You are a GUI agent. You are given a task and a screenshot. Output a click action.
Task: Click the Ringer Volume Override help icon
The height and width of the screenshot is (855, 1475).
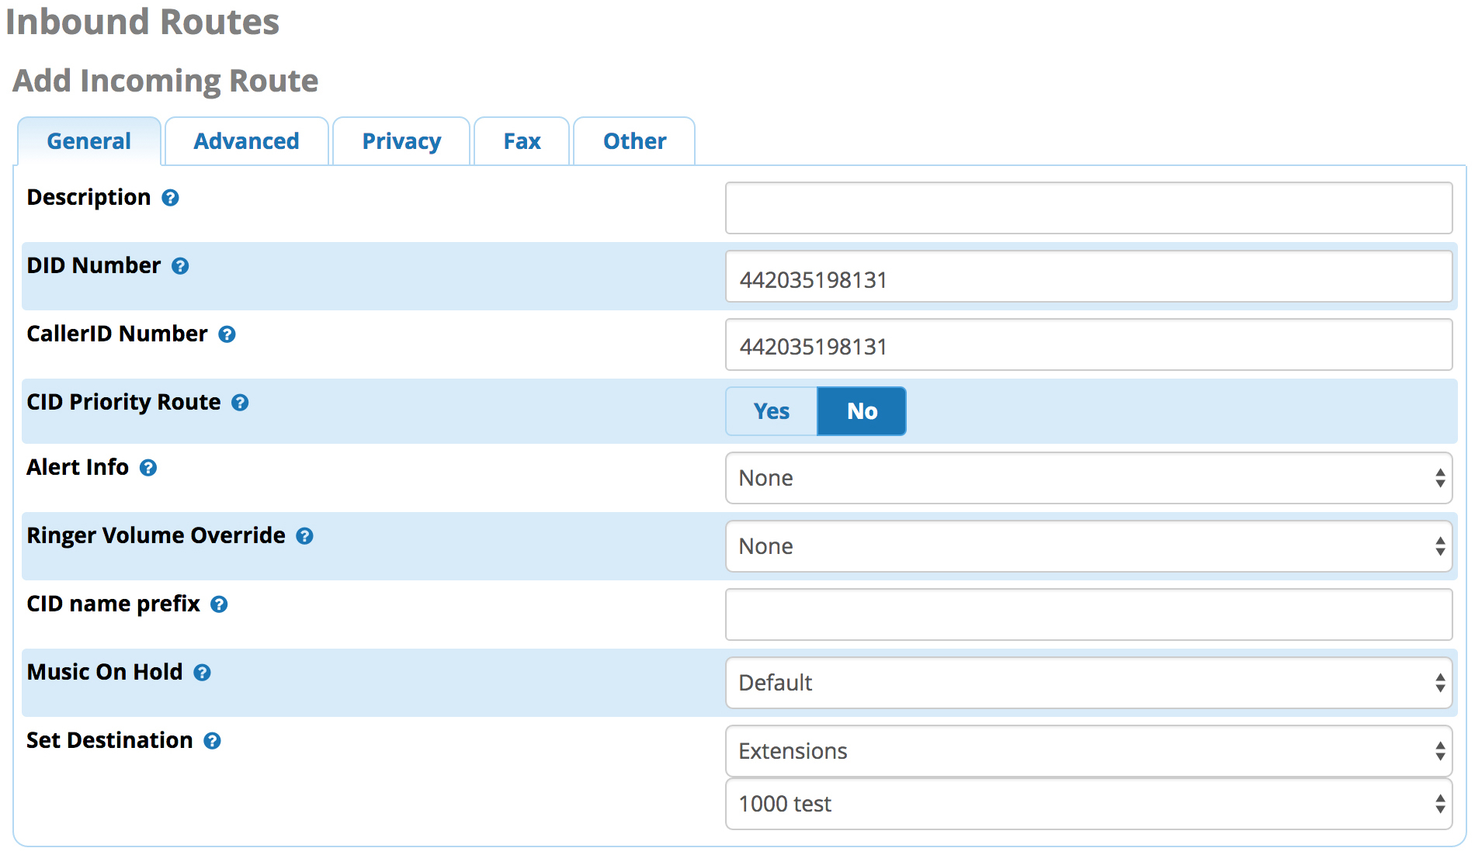click(305, 536)
